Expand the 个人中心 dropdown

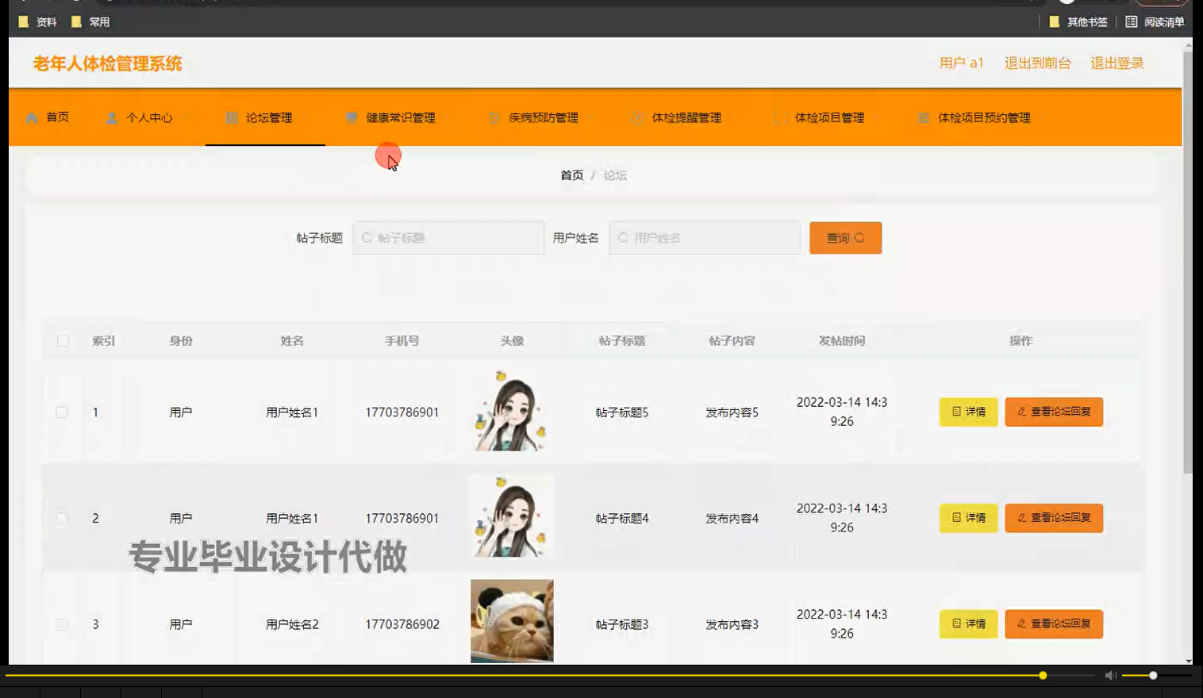tap(188, 117)
